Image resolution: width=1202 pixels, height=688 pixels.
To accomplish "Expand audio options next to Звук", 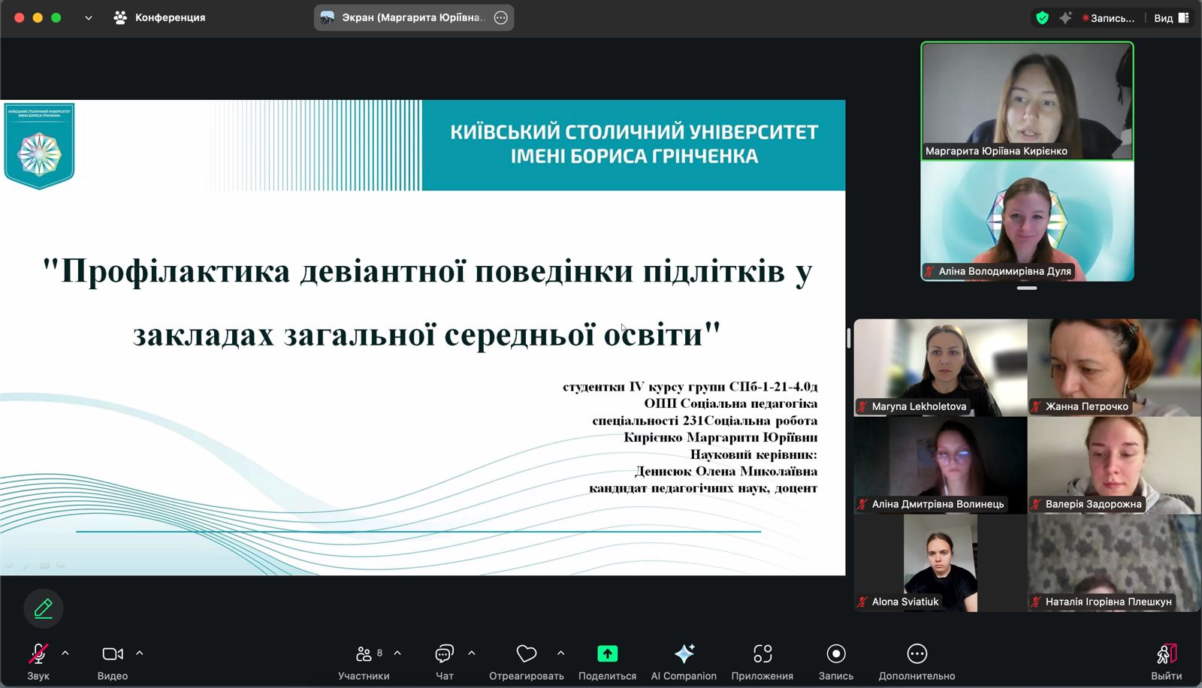I will [66, 653].
